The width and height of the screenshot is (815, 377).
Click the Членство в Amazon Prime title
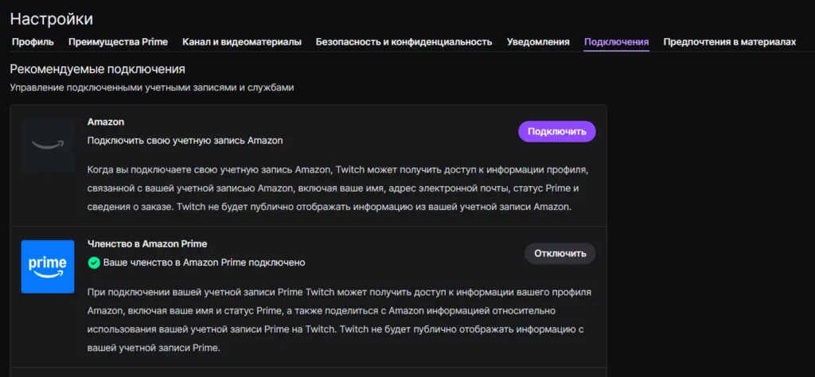click(x=147, y=243)
